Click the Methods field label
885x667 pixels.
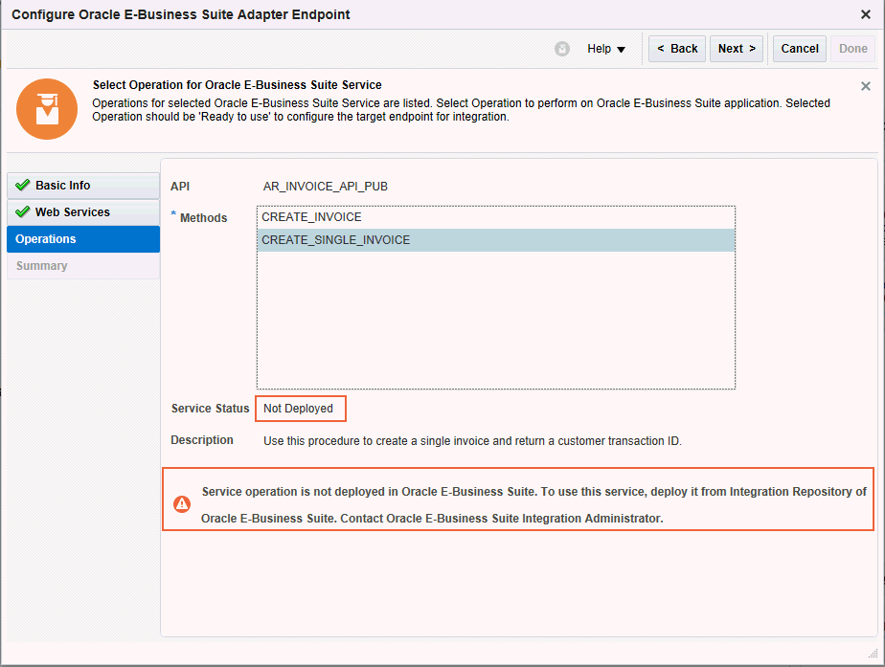coord(203,218)
